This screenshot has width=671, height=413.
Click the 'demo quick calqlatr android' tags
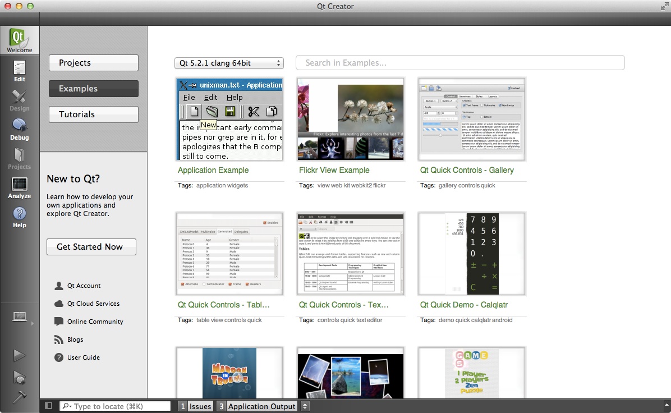pyautogui.click(x=475, y=320)
